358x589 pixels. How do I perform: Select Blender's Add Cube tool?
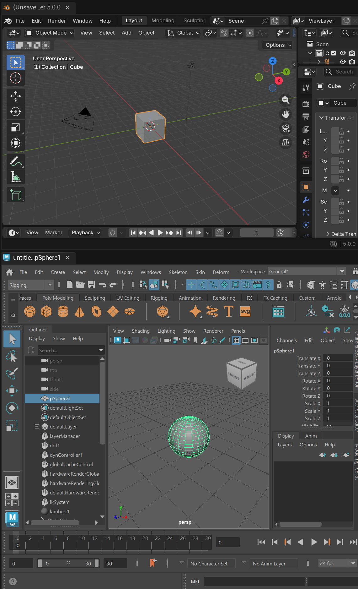(15, 195)
